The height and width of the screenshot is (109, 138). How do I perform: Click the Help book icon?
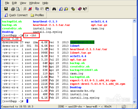80,9
